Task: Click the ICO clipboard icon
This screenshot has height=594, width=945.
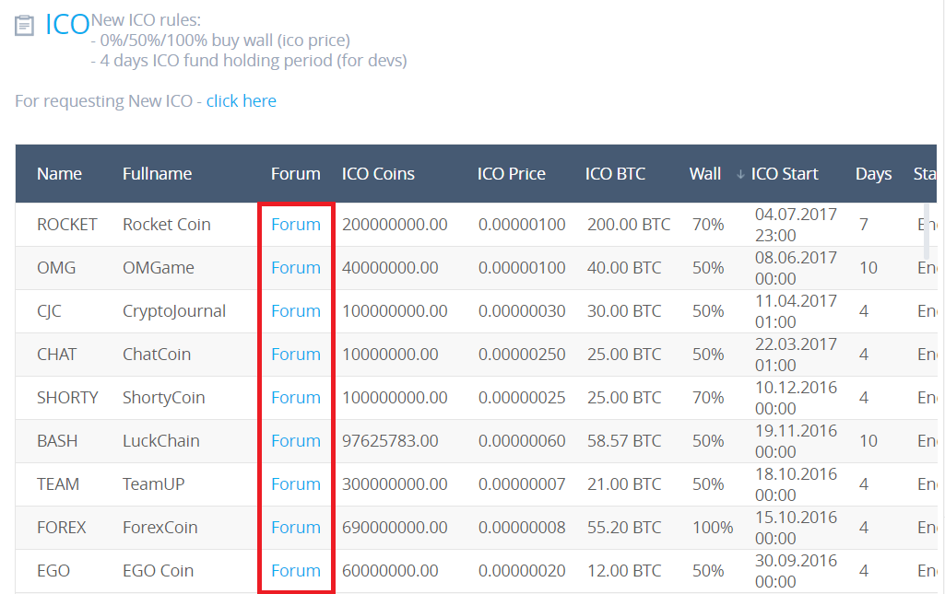Action: click(25, 26)
